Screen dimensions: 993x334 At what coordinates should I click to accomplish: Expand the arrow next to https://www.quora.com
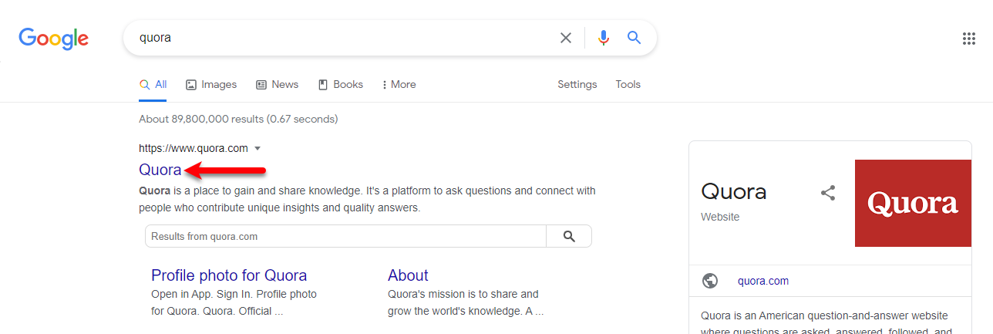(258, 148)
